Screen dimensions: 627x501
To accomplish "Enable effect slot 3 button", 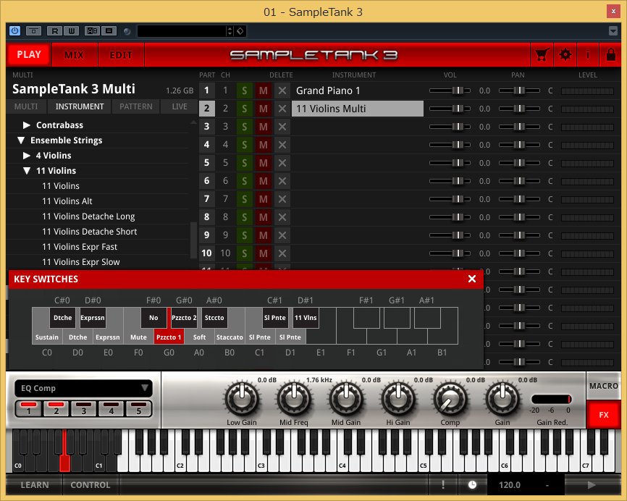I will click(83, 408).
